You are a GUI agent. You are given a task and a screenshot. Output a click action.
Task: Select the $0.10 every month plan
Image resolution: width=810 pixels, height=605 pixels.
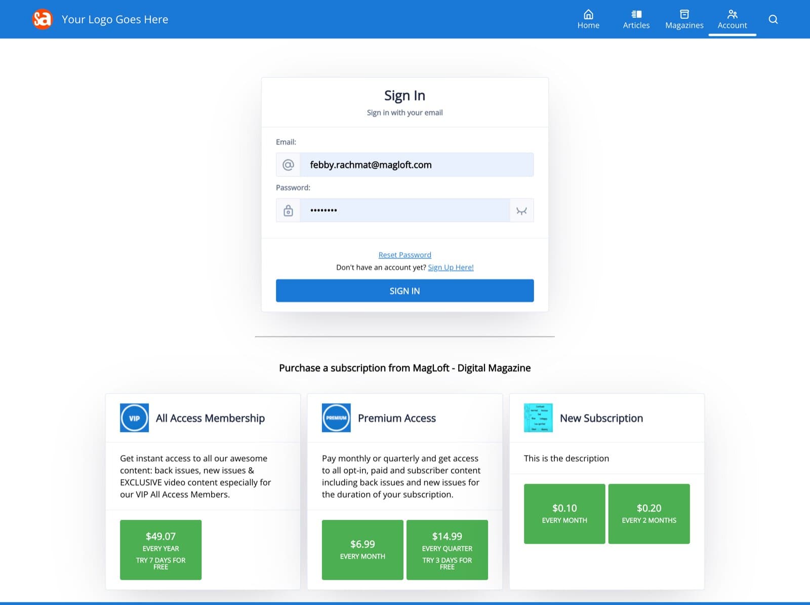pyautogui.click(x=564, y=514)
